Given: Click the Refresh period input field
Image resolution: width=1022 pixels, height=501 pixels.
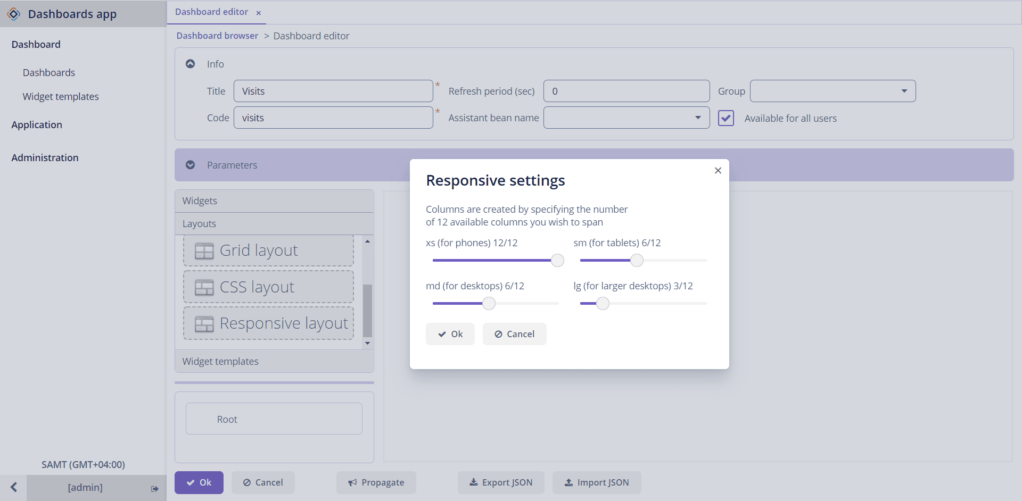Looking at the screenshot, I should coord(627,91).
